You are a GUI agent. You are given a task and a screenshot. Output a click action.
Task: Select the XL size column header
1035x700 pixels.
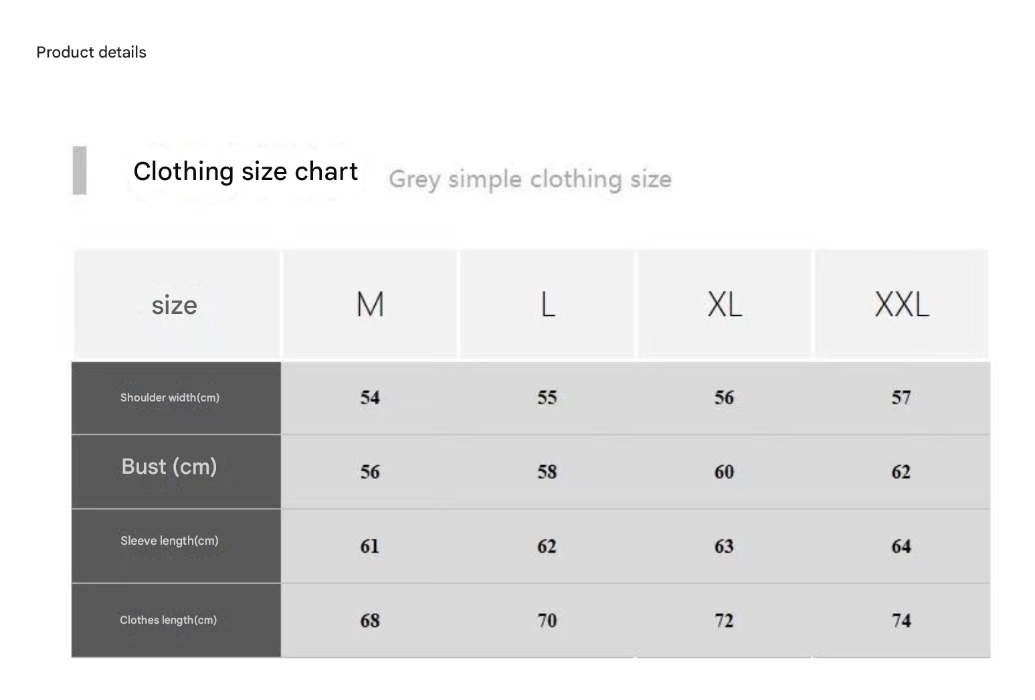point(725,304)
